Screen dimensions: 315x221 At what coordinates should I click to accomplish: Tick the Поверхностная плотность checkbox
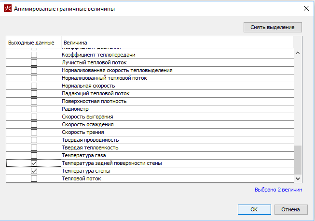(x=34, y=101)
